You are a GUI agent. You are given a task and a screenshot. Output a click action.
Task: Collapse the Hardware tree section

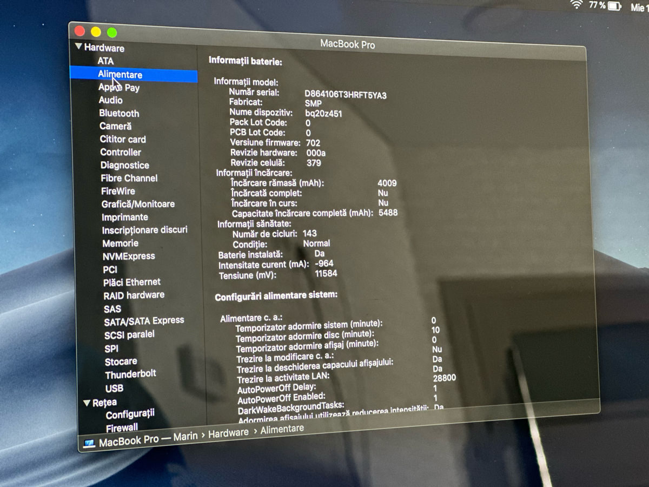[79, 47]
